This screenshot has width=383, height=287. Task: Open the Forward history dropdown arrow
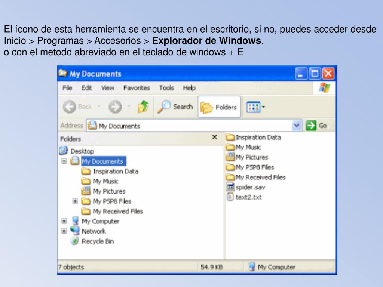pyautogui.click(x=129, y=107)
